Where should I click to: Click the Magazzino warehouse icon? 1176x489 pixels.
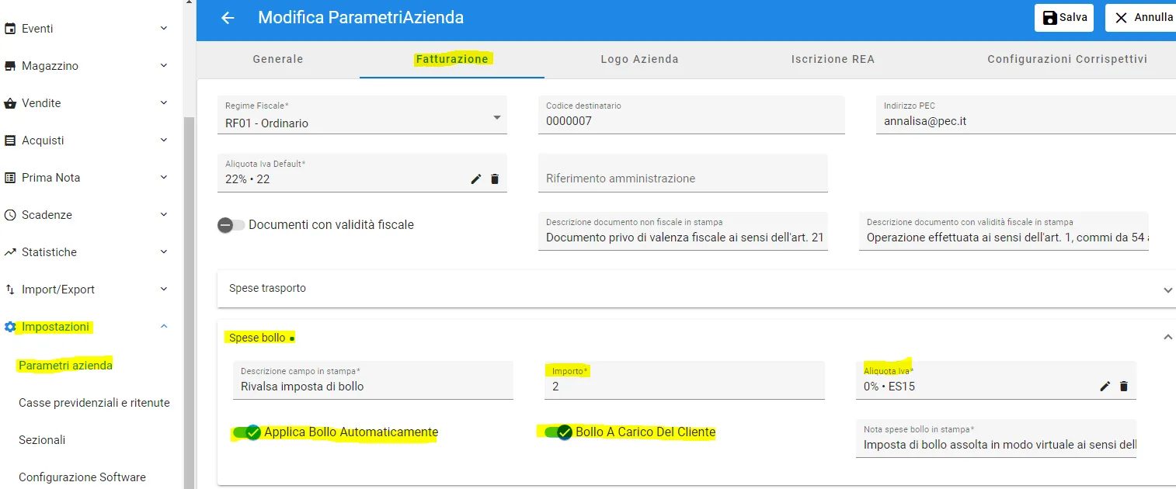point(10,66)
